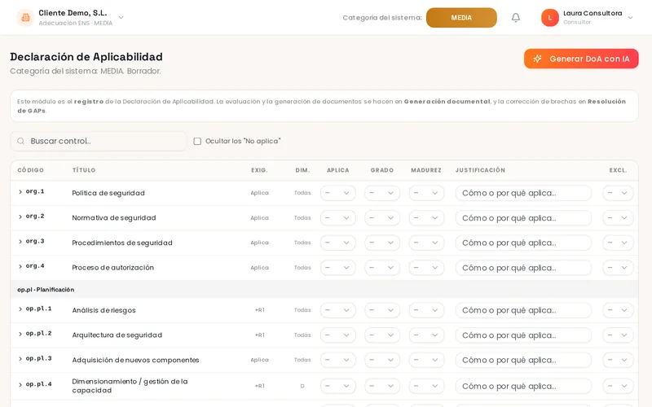
Task: Open Aplica dropdown for Análisis de riesgos
Action: [x=338, y=310]
